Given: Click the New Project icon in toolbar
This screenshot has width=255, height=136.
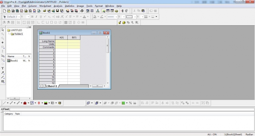Looking at the screenshot, I should (4, 11).
